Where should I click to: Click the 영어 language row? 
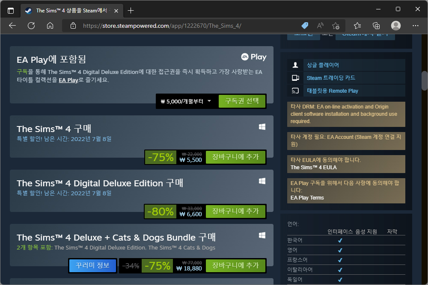346,250
